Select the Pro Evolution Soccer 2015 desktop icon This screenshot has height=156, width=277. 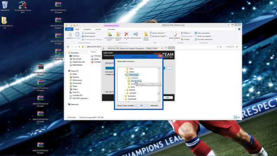[23, 7]
